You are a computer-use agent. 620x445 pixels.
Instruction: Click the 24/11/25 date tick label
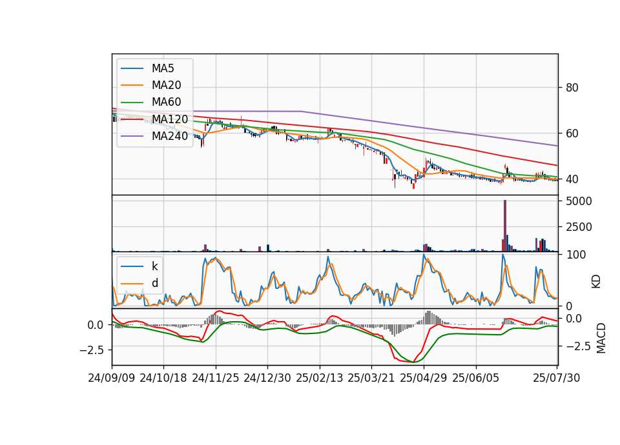point(216,378)
